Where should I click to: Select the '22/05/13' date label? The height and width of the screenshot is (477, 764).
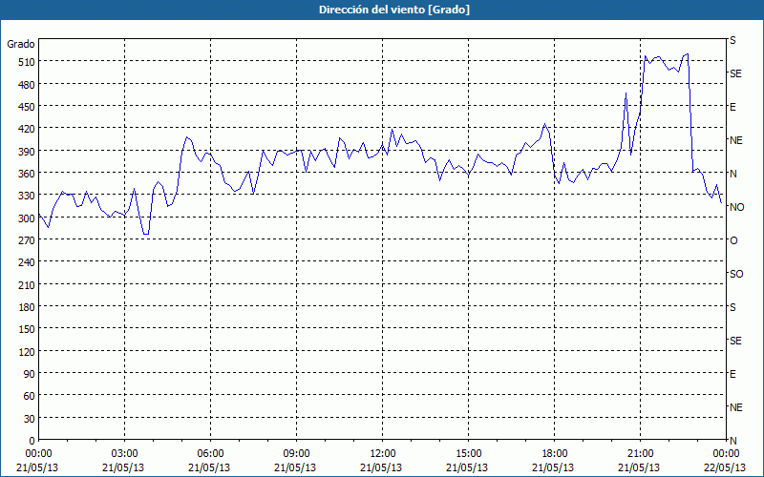725,467
